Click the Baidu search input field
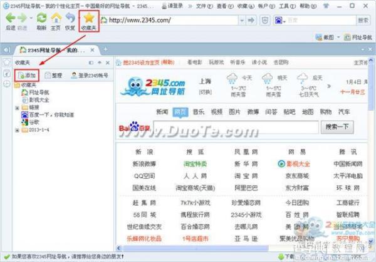376x262 pixels. (x=236, y=127)
